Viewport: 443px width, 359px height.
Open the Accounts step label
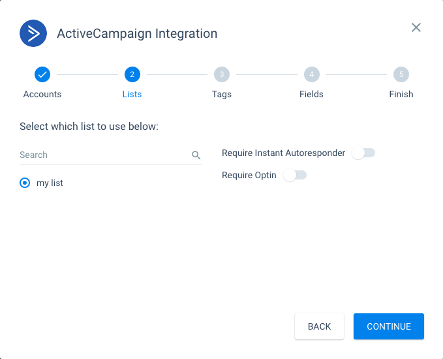(x=42, y=94)
